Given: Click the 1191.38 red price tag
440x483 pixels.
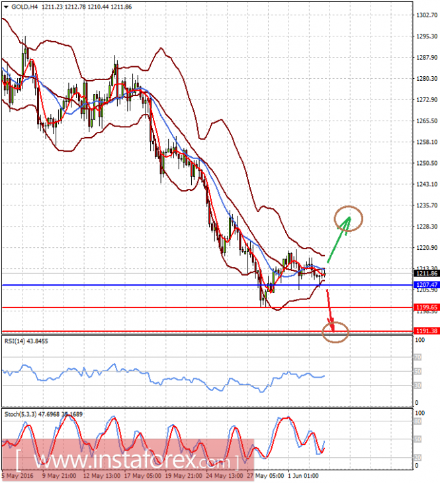Looking at the screenshot, I should coord(427,331).
